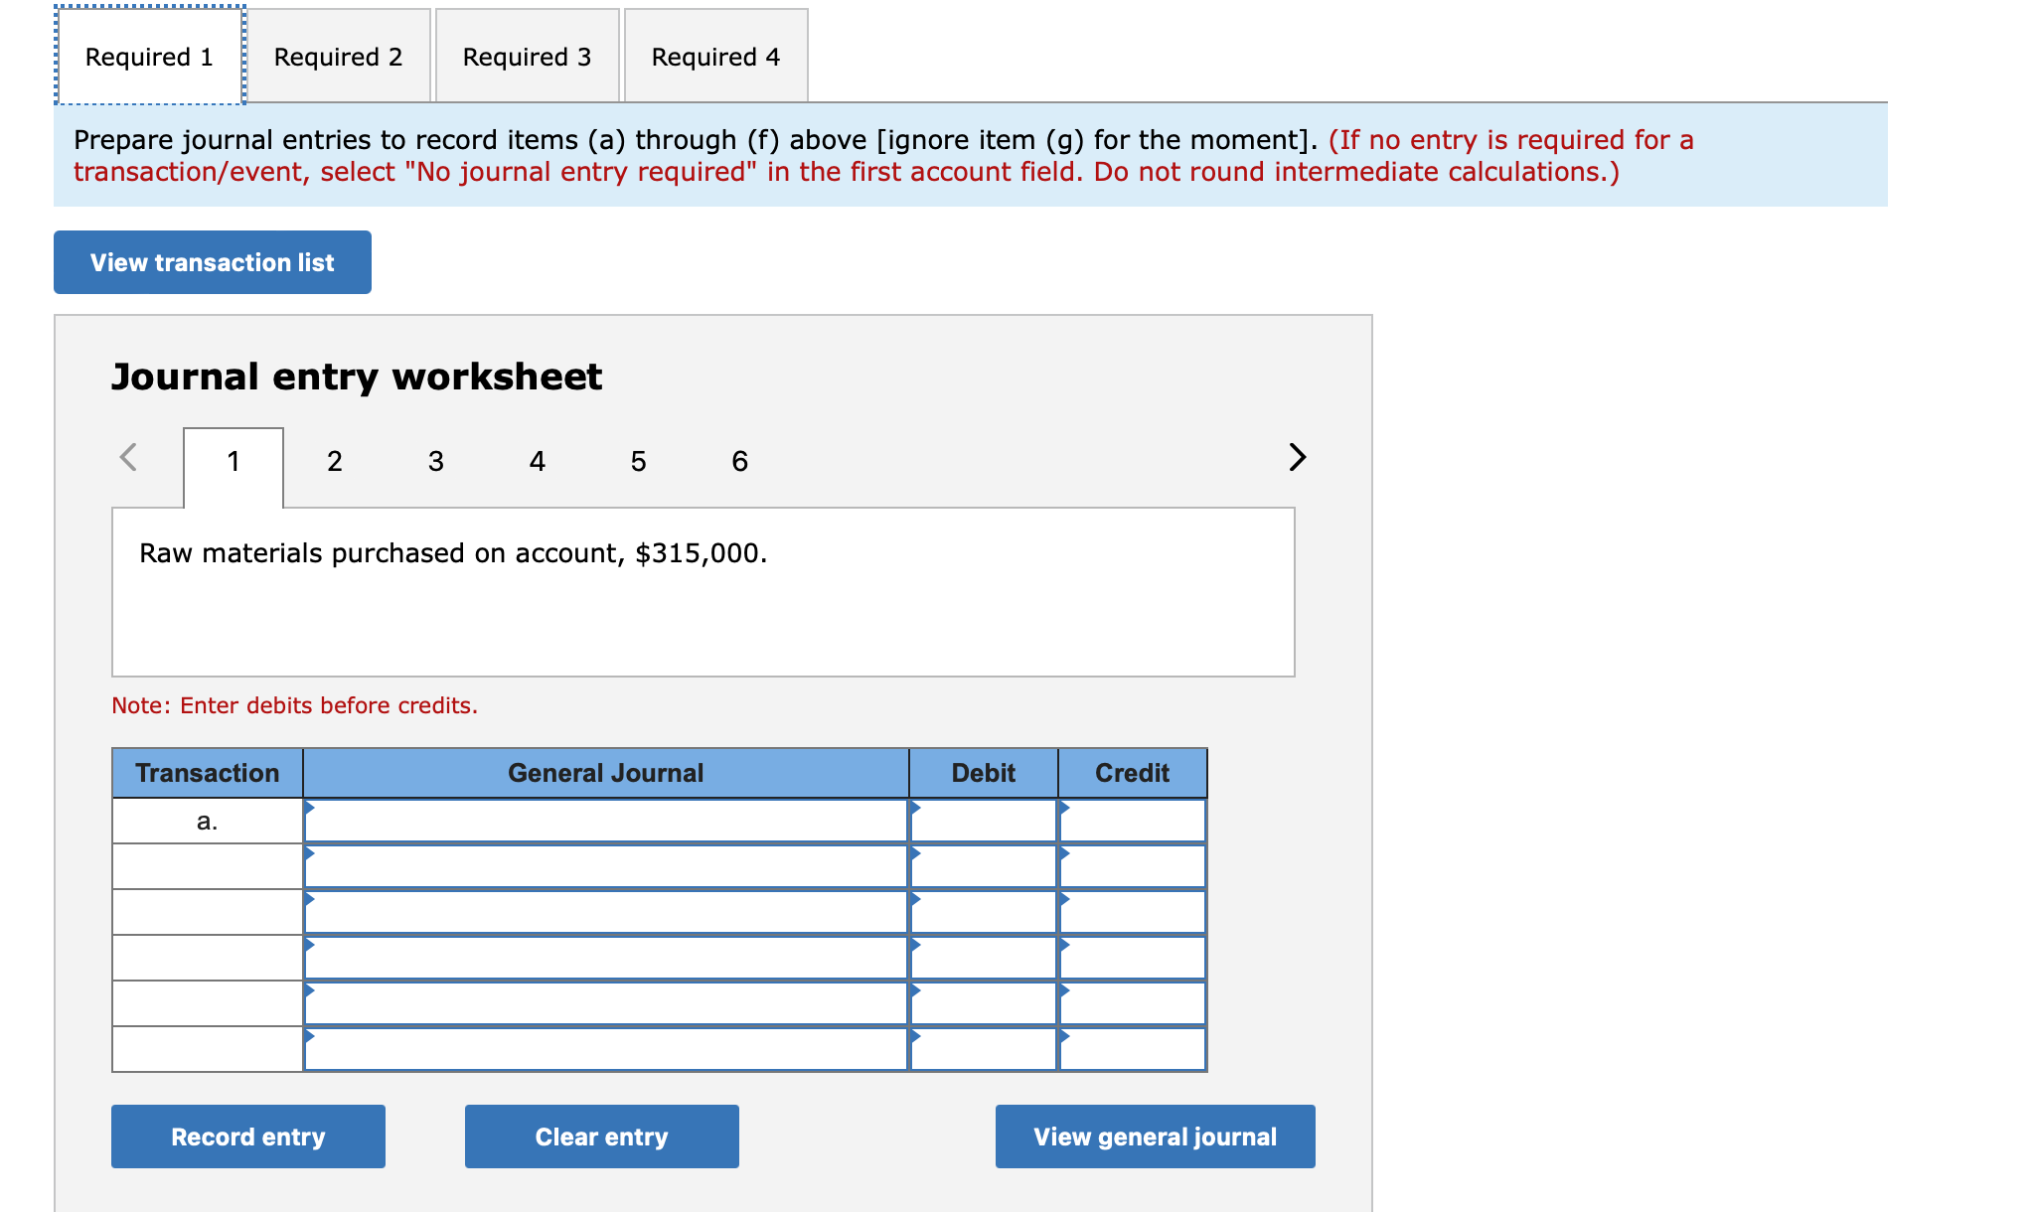Viewport: 2035px width, 1212px height.
Task: Click the next entry right chevron arrow
Action: [1297, 457]
